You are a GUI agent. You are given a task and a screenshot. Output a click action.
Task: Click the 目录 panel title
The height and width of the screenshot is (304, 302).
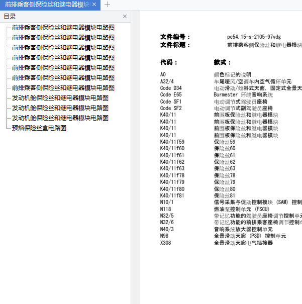point(10,17)
